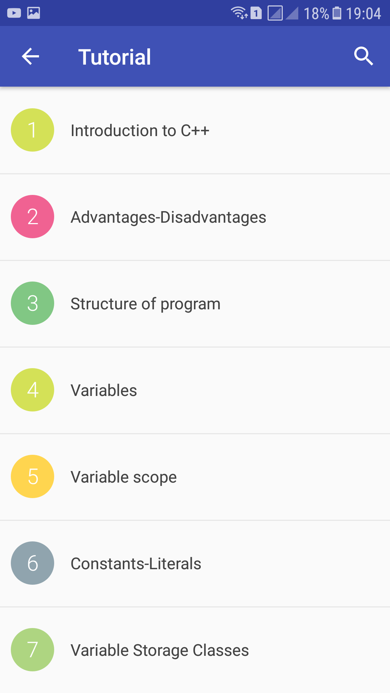The image size is (390, 693).
Task: Tap the pink circle numbered 2
Action: [x=32, y=217]
